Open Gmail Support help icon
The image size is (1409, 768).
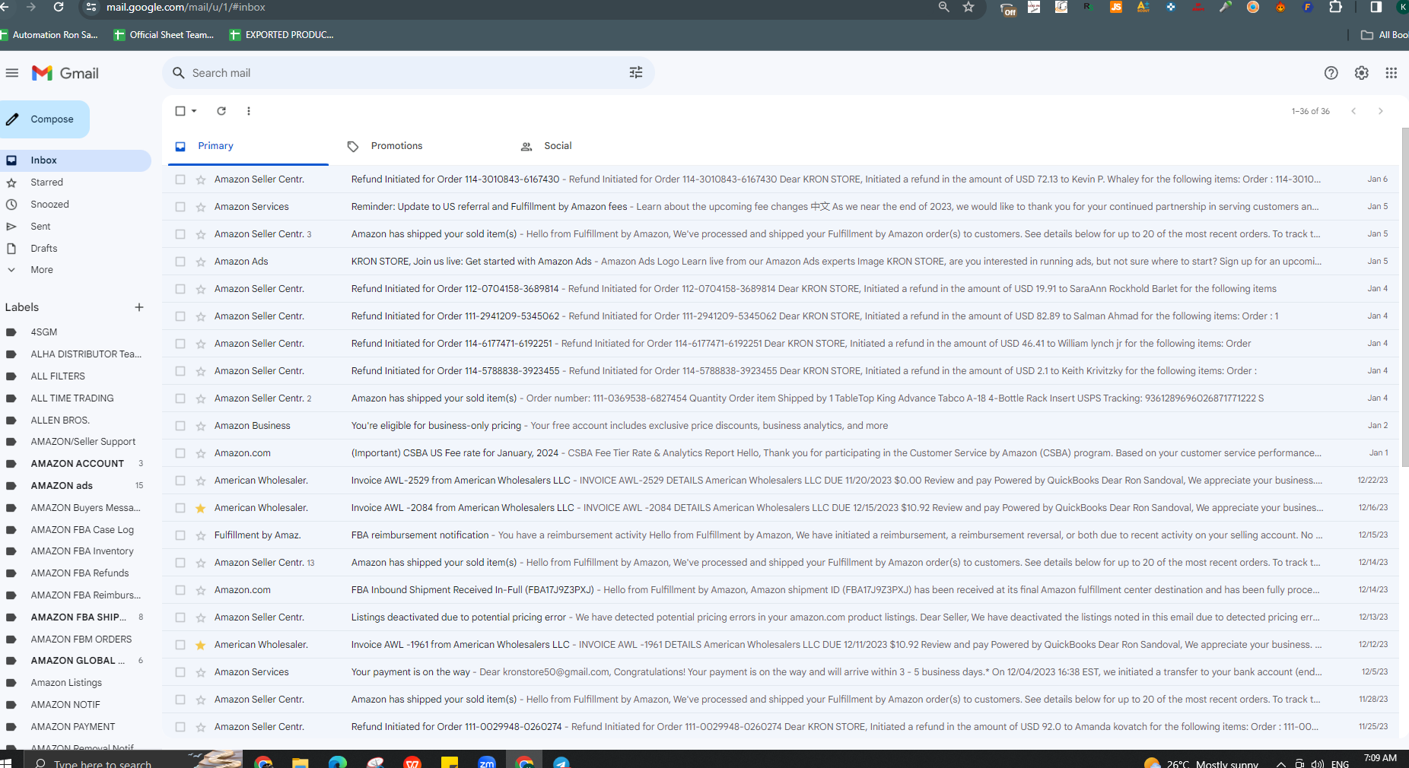click(1331, 73)
